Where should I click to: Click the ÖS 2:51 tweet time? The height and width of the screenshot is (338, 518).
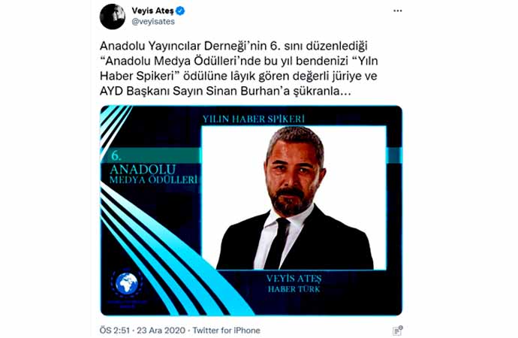114,330
